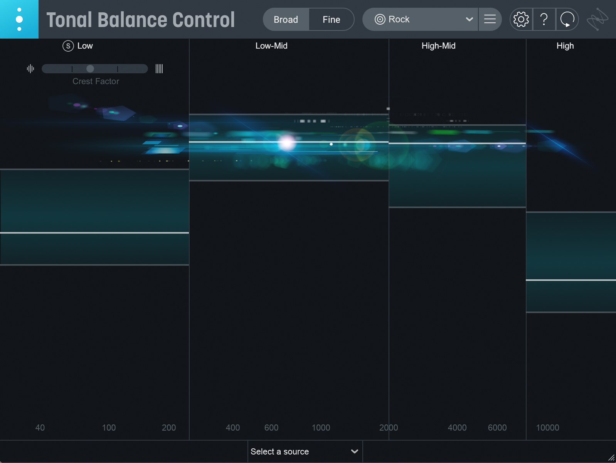Click the 1000 Hz frequency label
Image resolution: width=616 pixels, height=463 pixels.
[x=321, y=428]
